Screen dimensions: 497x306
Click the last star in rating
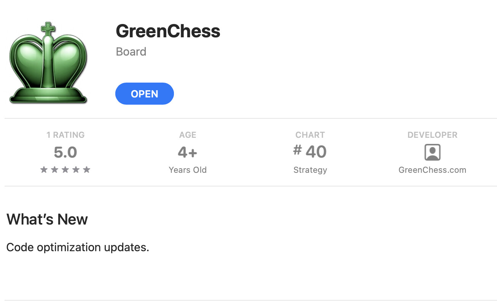click(x=87, y=170)
